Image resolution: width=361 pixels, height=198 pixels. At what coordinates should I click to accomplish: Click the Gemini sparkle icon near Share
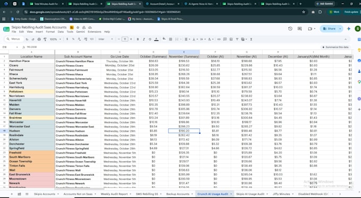tap(349, 29)
